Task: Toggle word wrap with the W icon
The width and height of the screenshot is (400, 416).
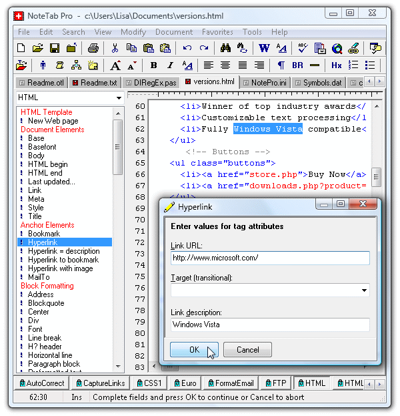Action: 264,48
